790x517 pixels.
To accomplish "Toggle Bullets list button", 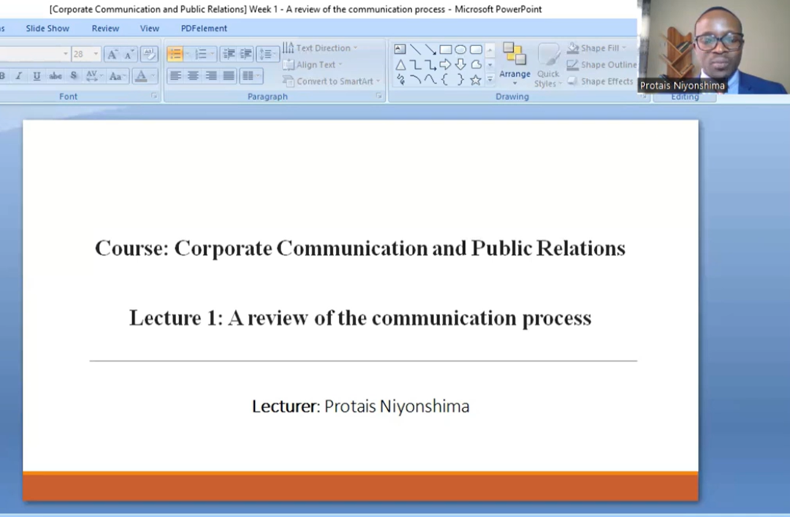I will click(x=175, y=55).
